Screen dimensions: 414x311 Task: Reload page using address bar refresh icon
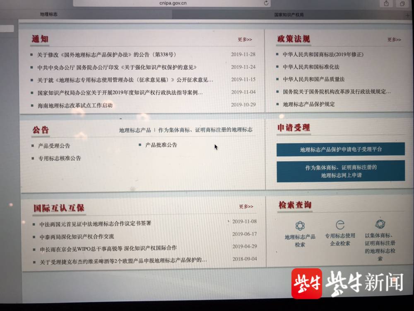266,3
